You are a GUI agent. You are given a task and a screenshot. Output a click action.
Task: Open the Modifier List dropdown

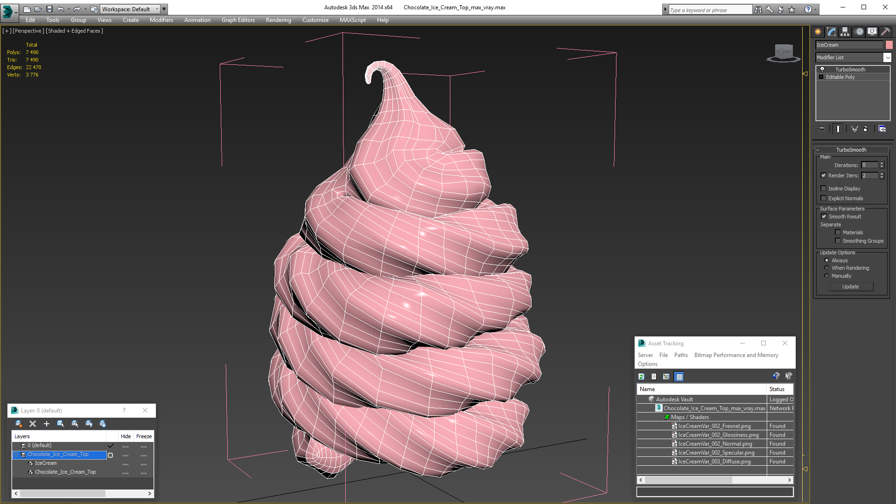887,57
